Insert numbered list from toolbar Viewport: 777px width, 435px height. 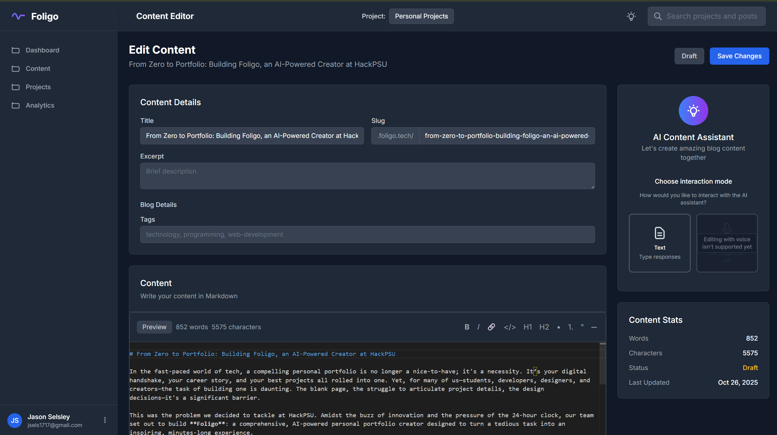[570, 327]
